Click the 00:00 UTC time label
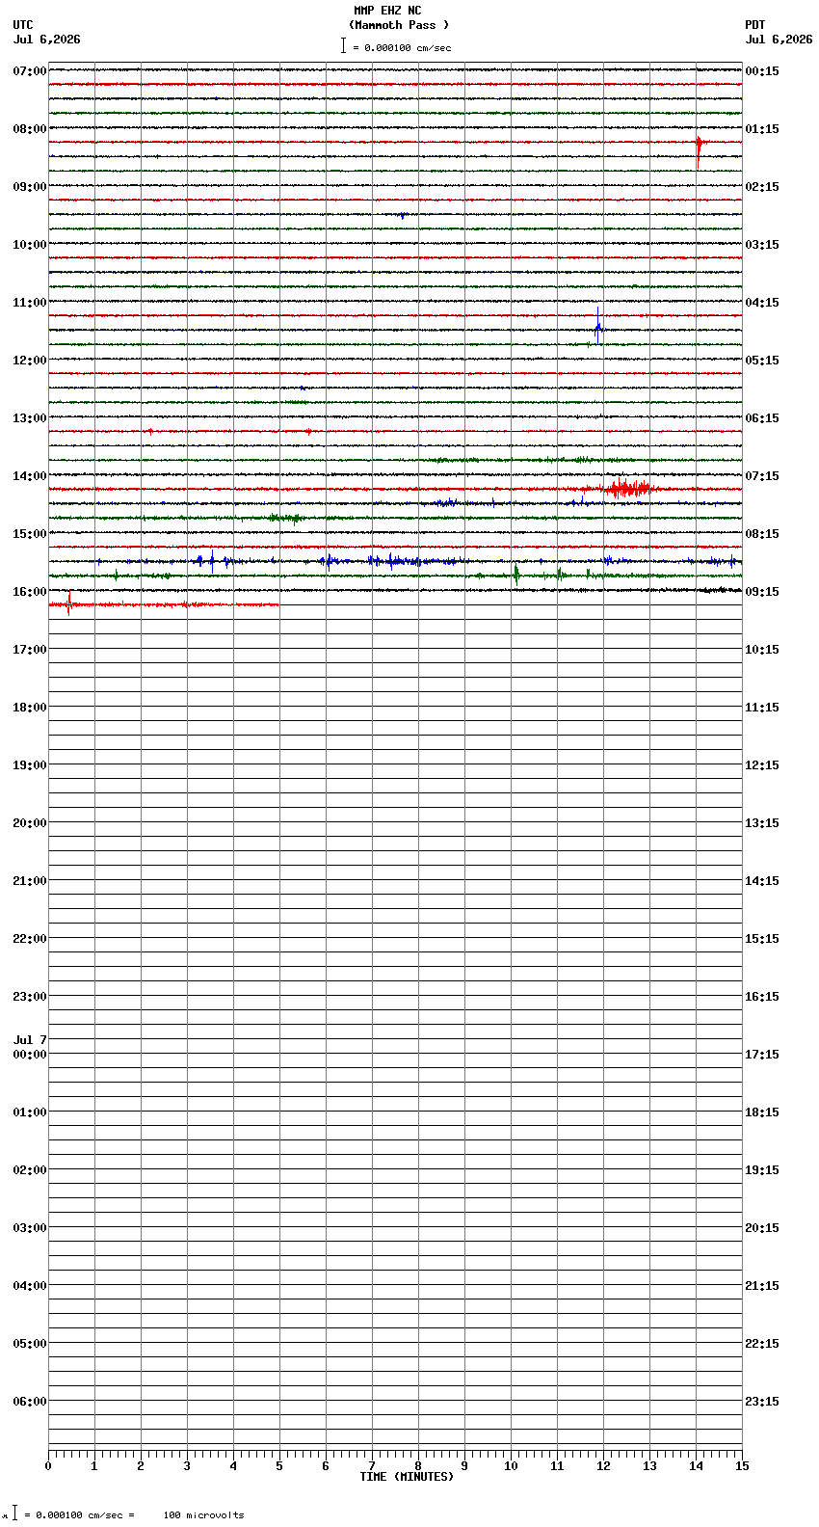The image size is (819, 1527). [x=30, y=1055]
